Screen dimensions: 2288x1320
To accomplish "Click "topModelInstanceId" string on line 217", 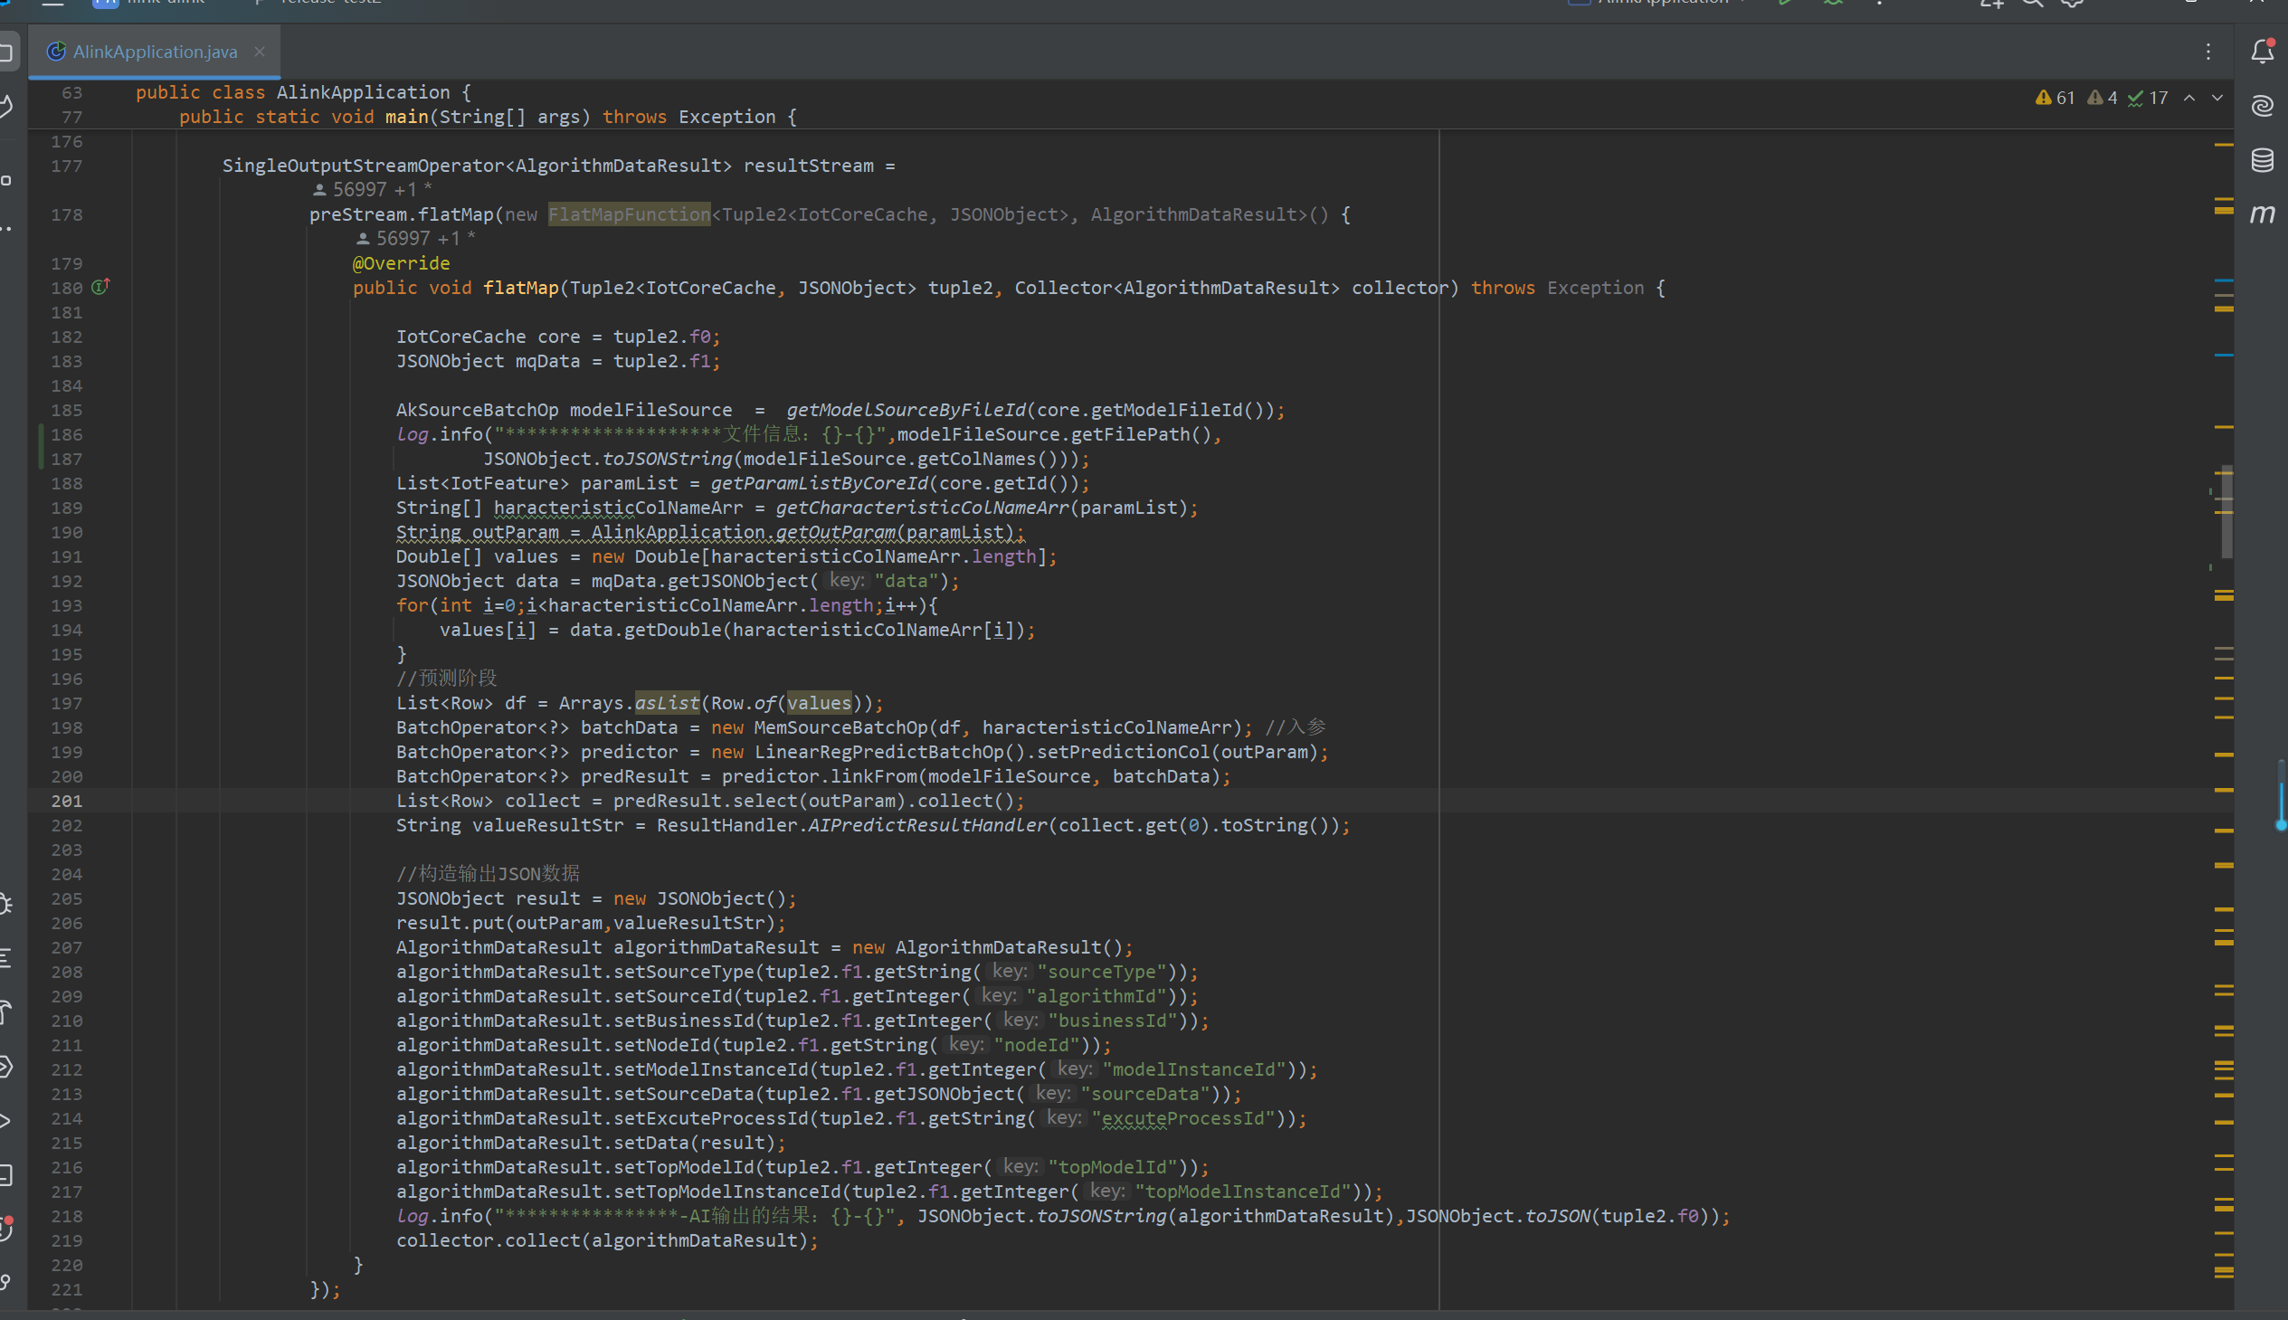I will (x=1244, y=1192).
